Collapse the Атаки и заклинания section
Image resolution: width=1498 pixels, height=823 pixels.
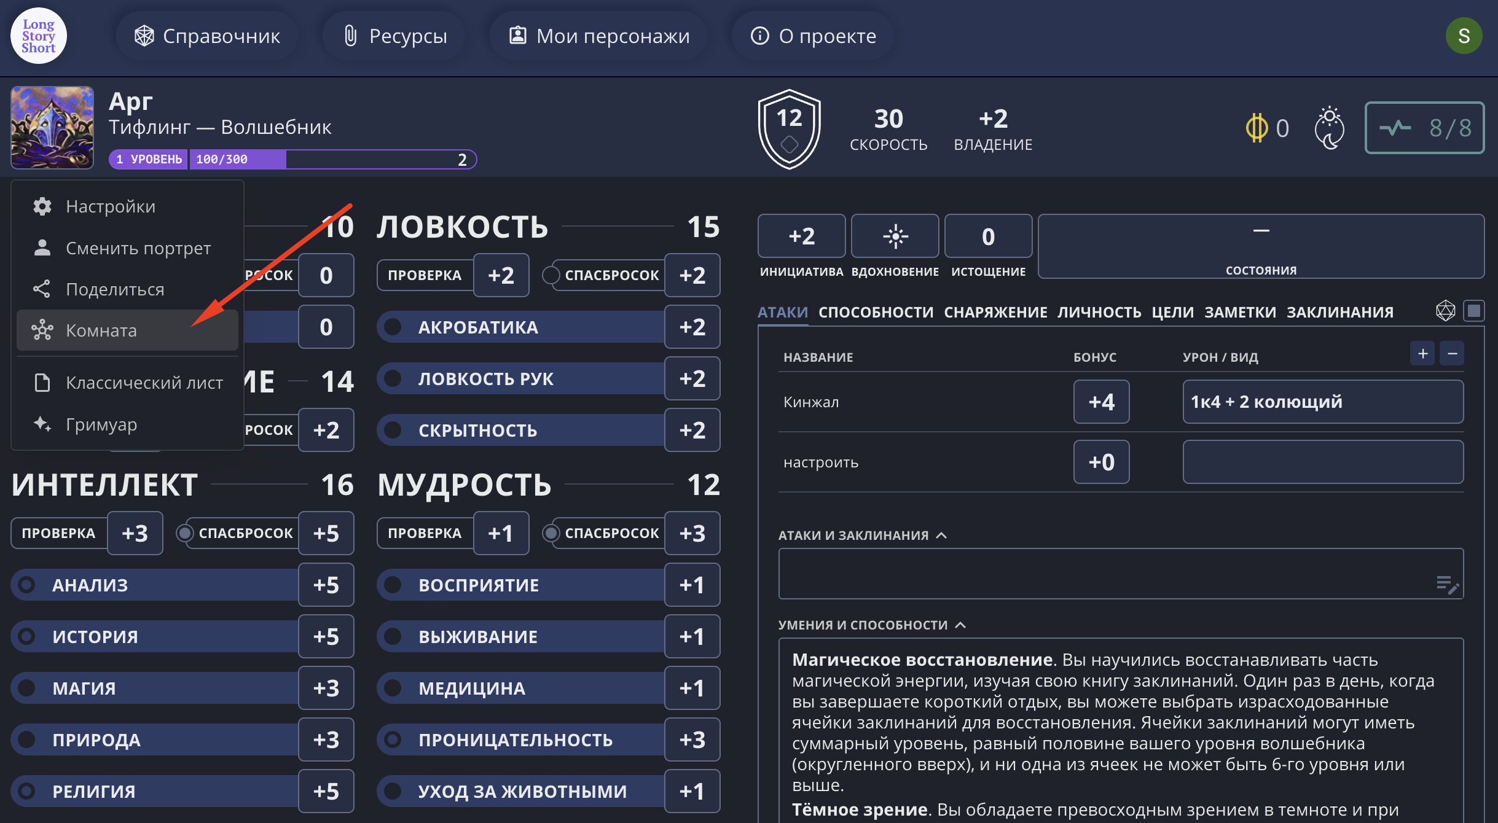(941, 535)
